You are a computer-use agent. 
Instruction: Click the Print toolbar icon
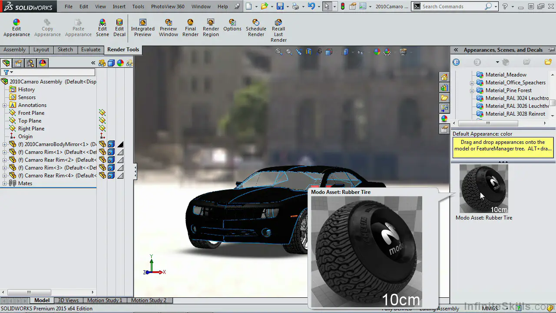coord(296,7)
